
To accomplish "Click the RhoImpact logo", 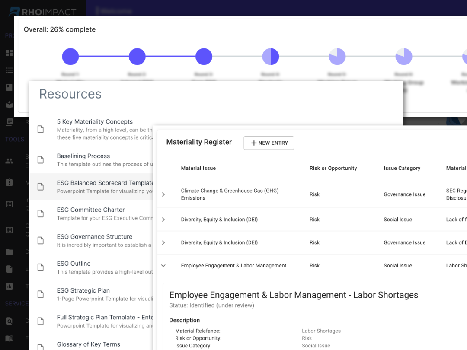I will [42, 11].
